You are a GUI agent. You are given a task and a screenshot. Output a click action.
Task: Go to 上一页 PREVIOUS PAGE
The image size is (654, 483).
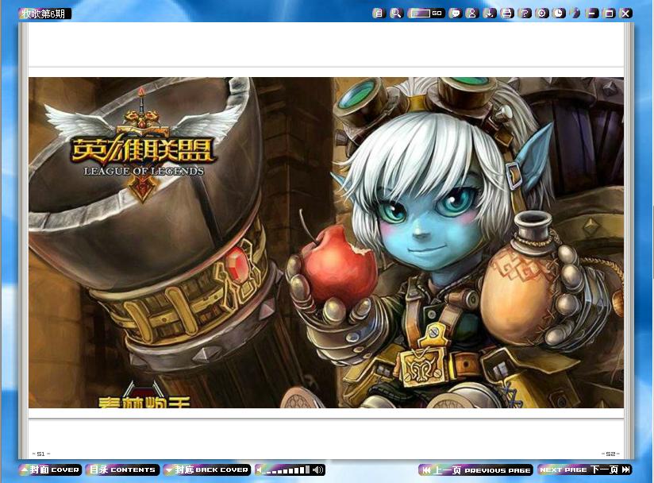coord(476,470)
